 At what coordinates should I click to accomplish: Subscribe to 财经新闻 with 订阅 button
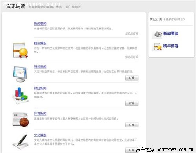point(132,103)
